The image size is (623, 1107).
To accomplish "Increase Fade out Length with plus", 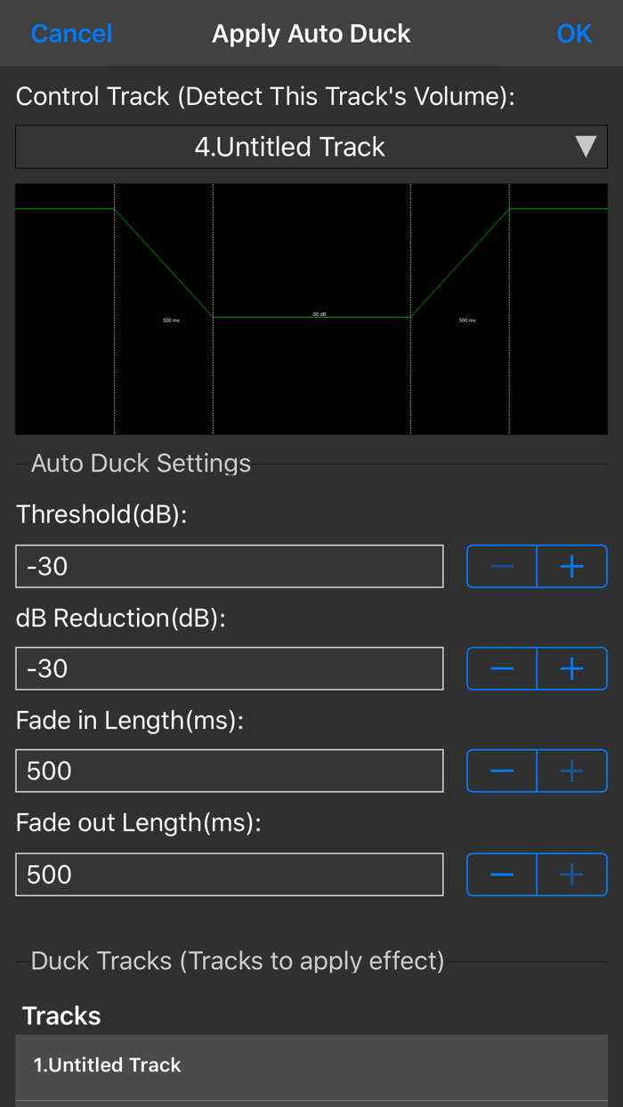I will click(572, 875).
